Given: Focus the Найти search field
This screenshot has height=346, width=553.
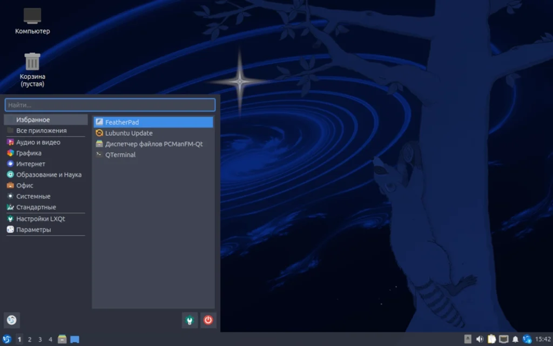Looking at the screenshot, I should pyautogui.click(x=110, y=105).
